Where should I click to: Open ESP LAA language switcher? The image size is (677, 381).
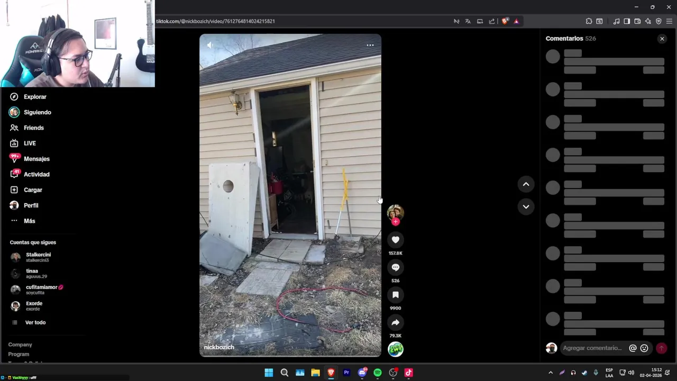[x=609, y=373]
